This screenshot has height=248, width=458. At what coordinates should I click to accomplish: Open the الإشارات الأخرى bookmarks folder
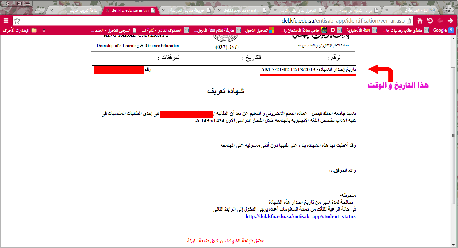[x=20, y=30]
